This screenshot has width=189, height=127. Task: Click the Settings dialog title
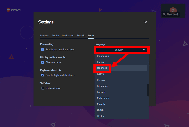(x=46, y=22)
